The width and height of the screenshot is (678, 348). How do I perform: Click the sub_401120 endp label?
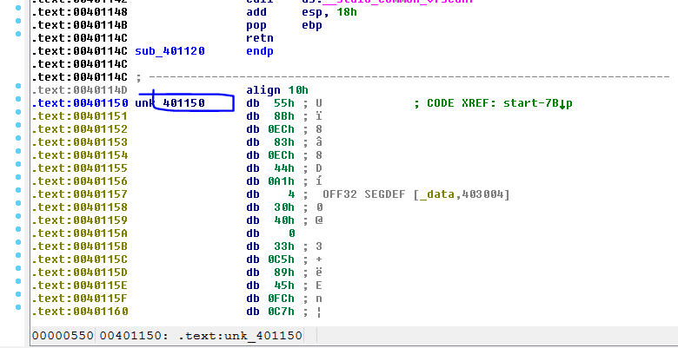[169, 51]
